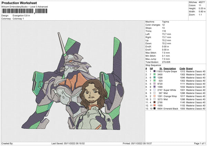The height and width of the screenshot is (146, 207).
Task: Click 'Wilcom EmbroideryStudio – Level 3 Advanced' text
Action: pos(24,7)
